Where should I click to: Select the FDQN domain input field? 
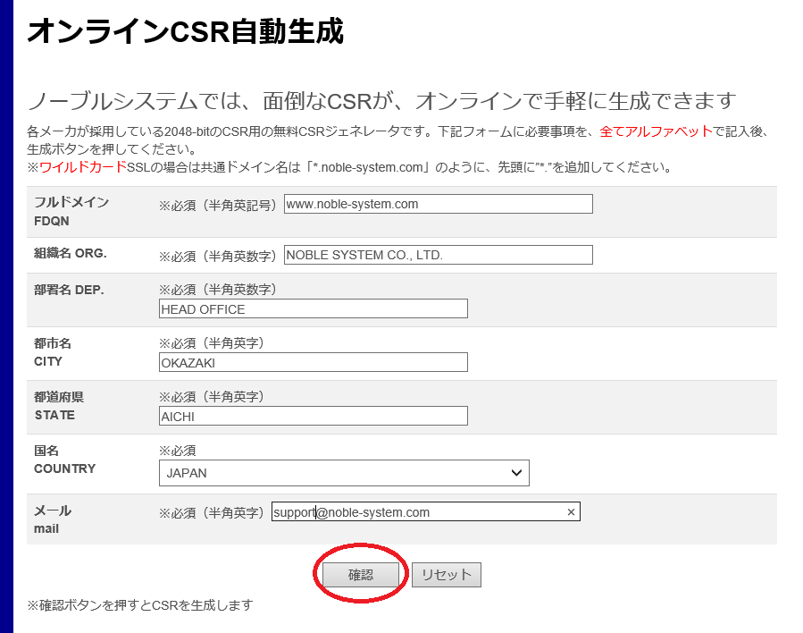(x=438, y=204)
